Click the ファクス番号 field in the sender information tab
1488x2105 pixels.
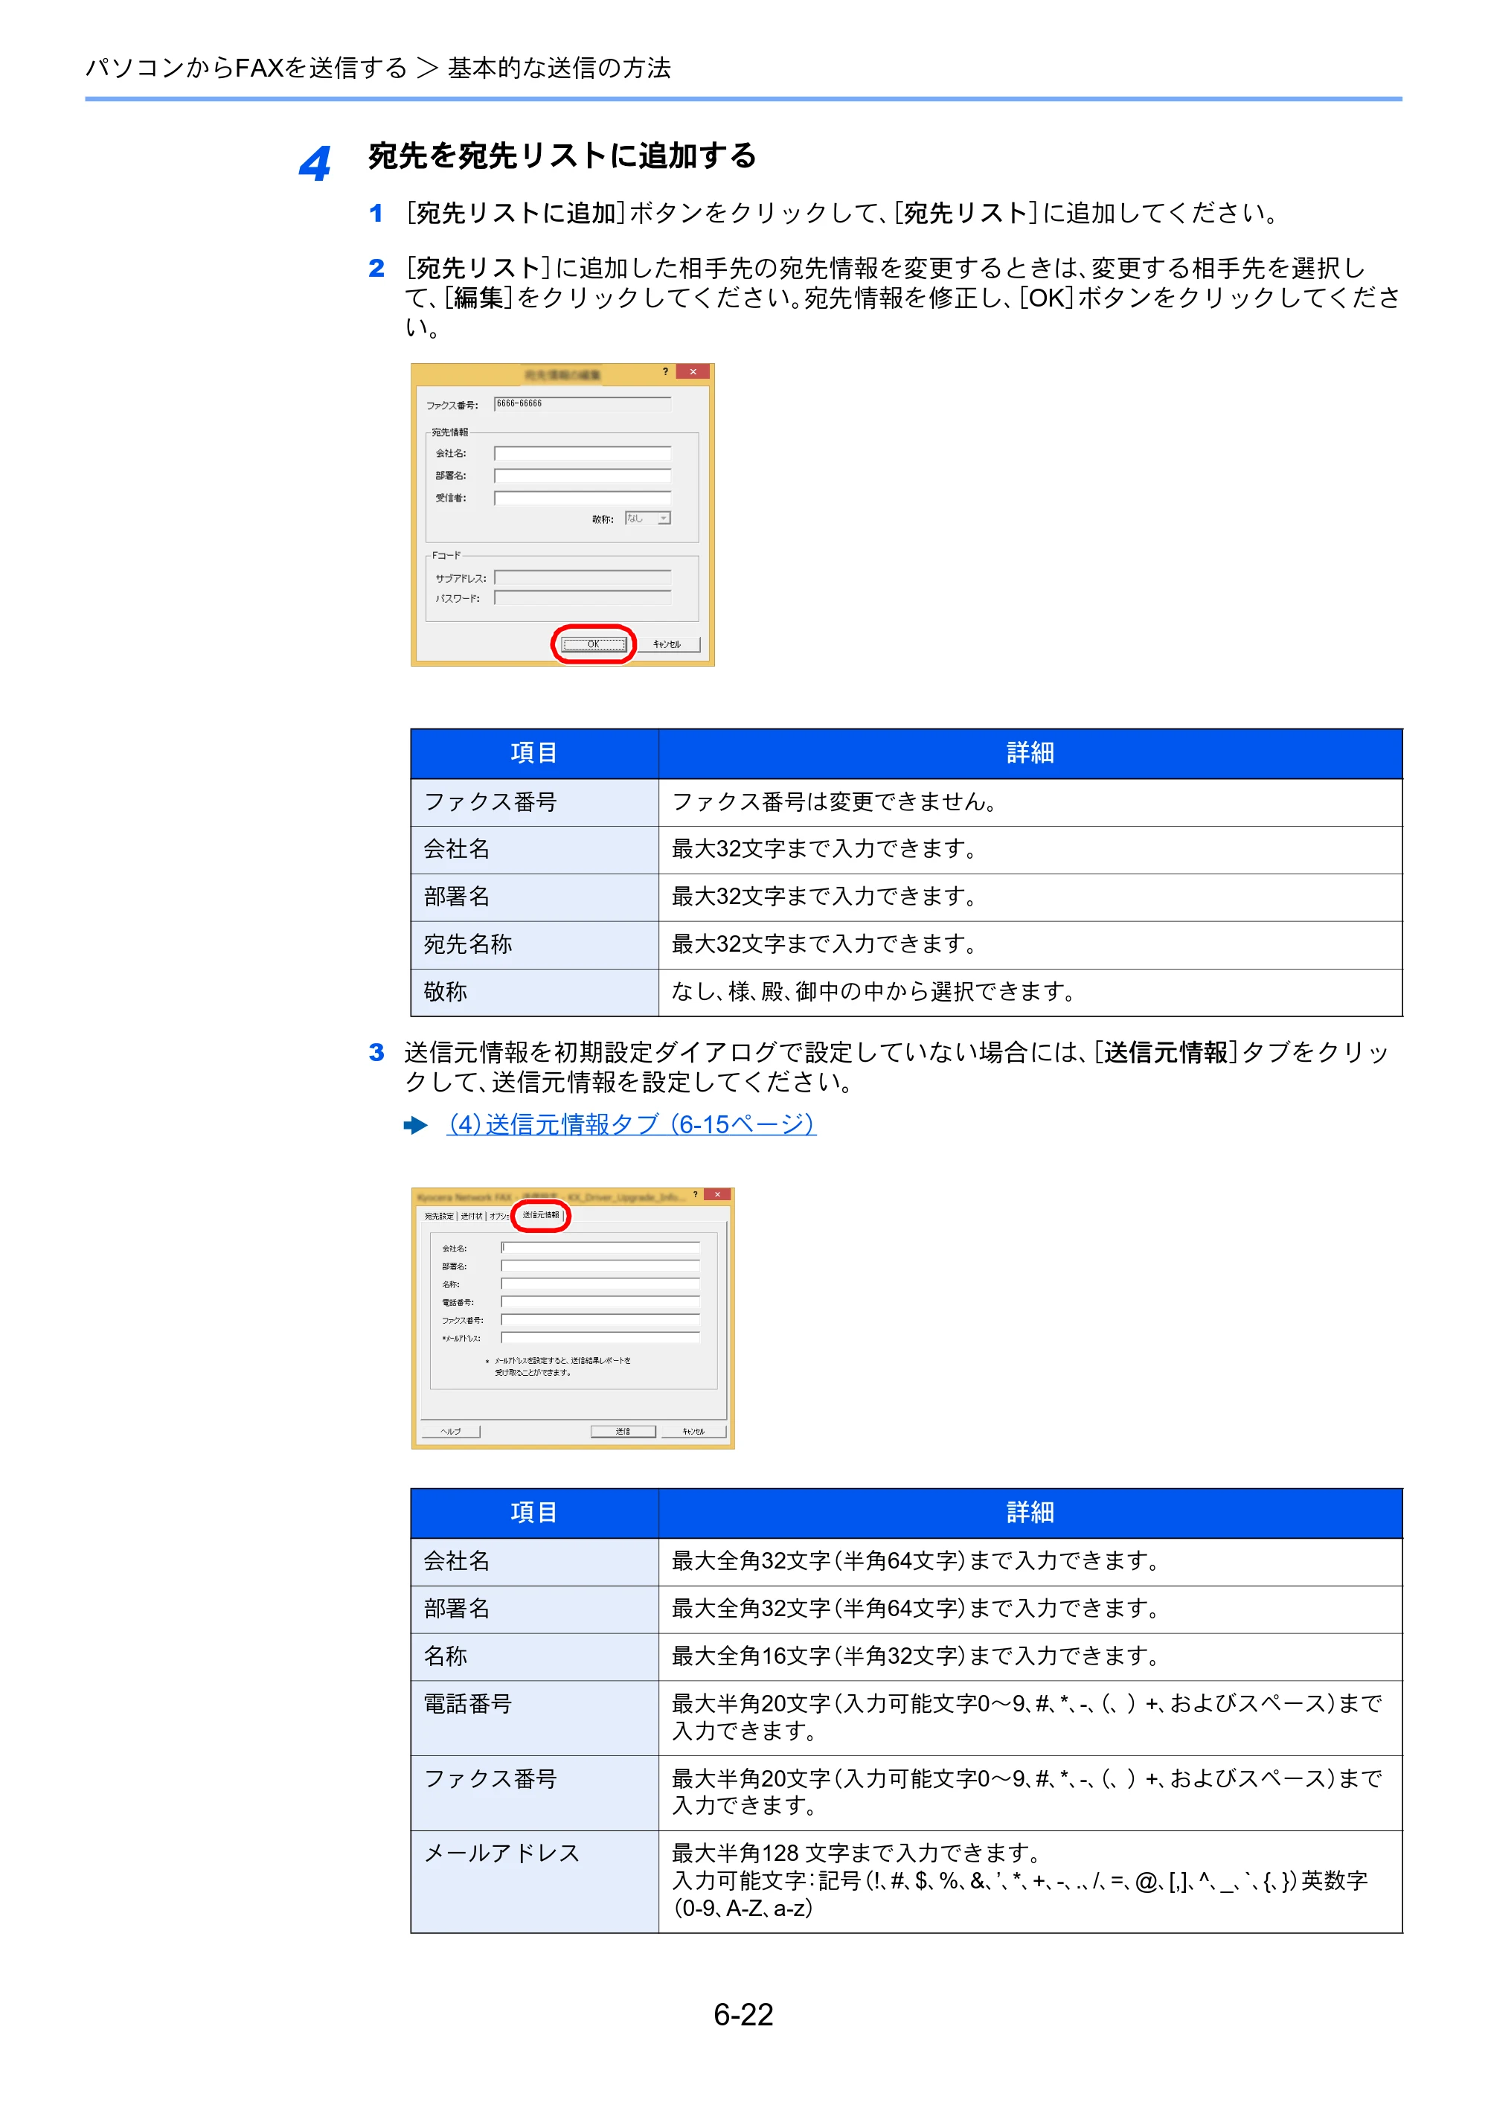click(x=600, y=1320)
